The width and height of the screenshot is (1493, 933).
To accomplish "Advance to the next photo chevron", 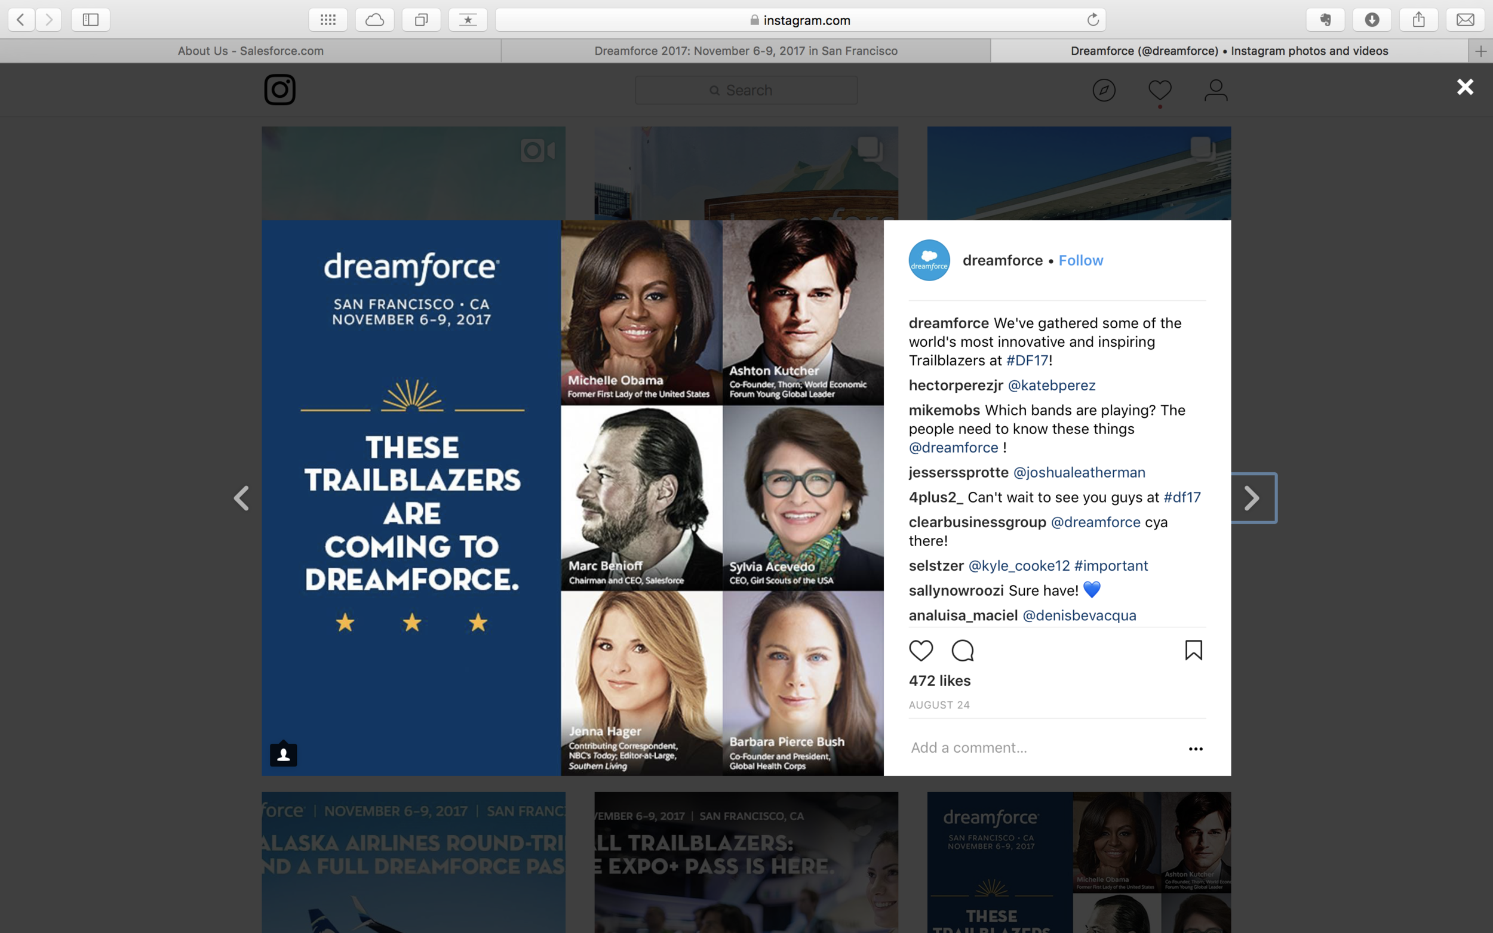I will point(1252,498).
